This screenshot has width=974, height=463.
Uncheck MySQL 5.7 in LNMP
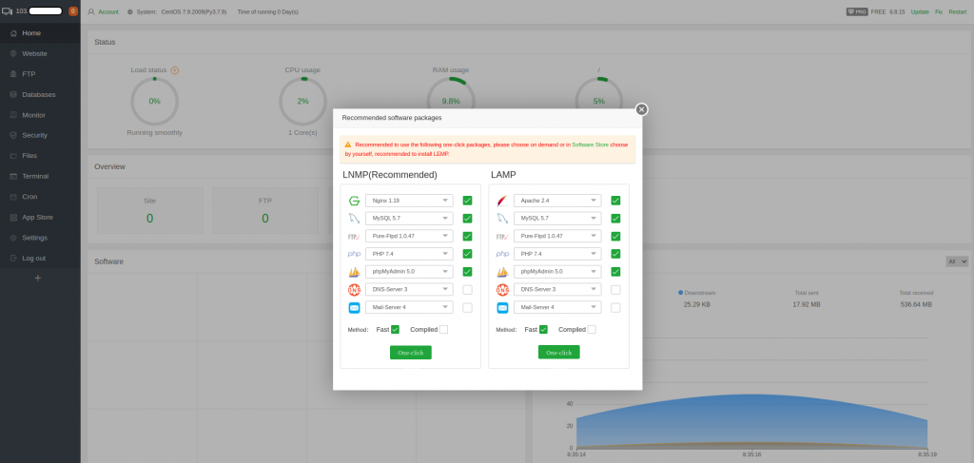(467, 219)
